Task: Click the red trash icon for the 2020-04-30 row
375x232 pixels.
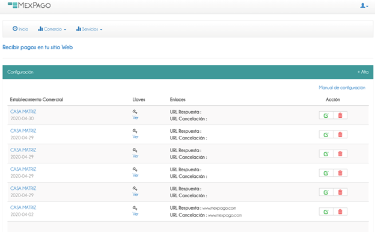Action: tap(340, 115)
